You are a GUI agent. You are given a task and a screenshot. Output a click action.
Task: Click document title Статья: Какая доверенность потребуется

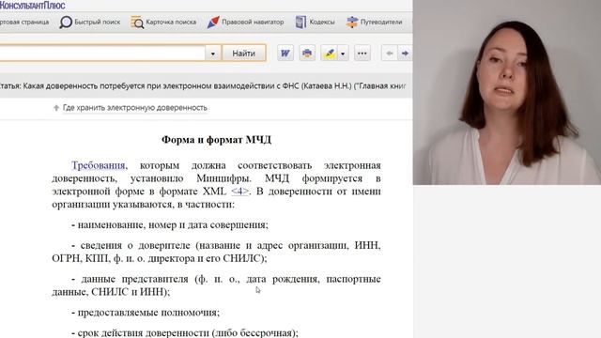pyautogui.click(x=203, y=86)
